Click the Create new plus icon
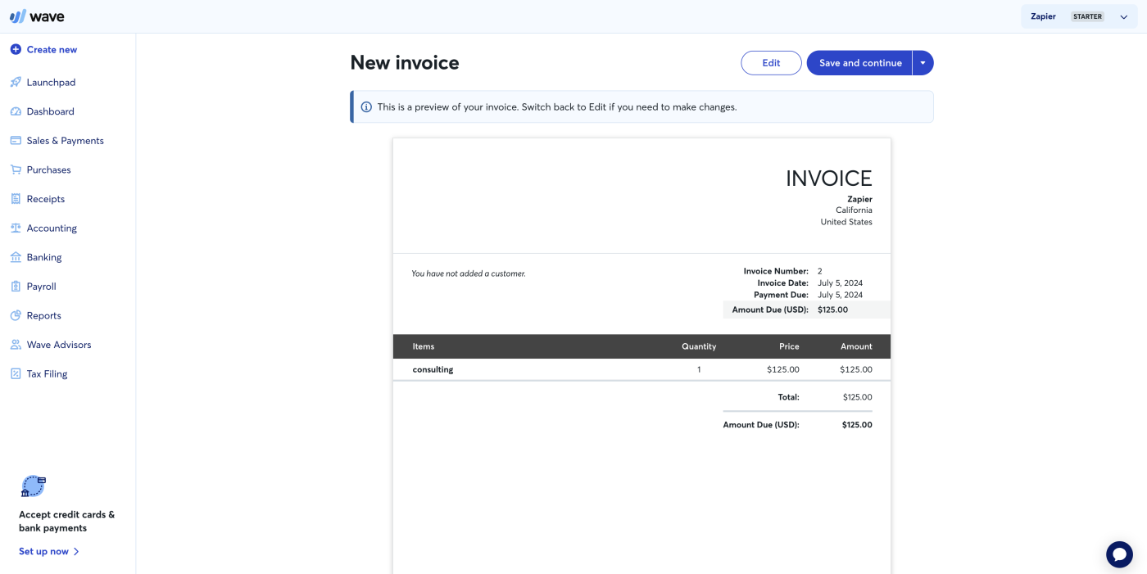The image size is (1147, 574). pos(16,50)
